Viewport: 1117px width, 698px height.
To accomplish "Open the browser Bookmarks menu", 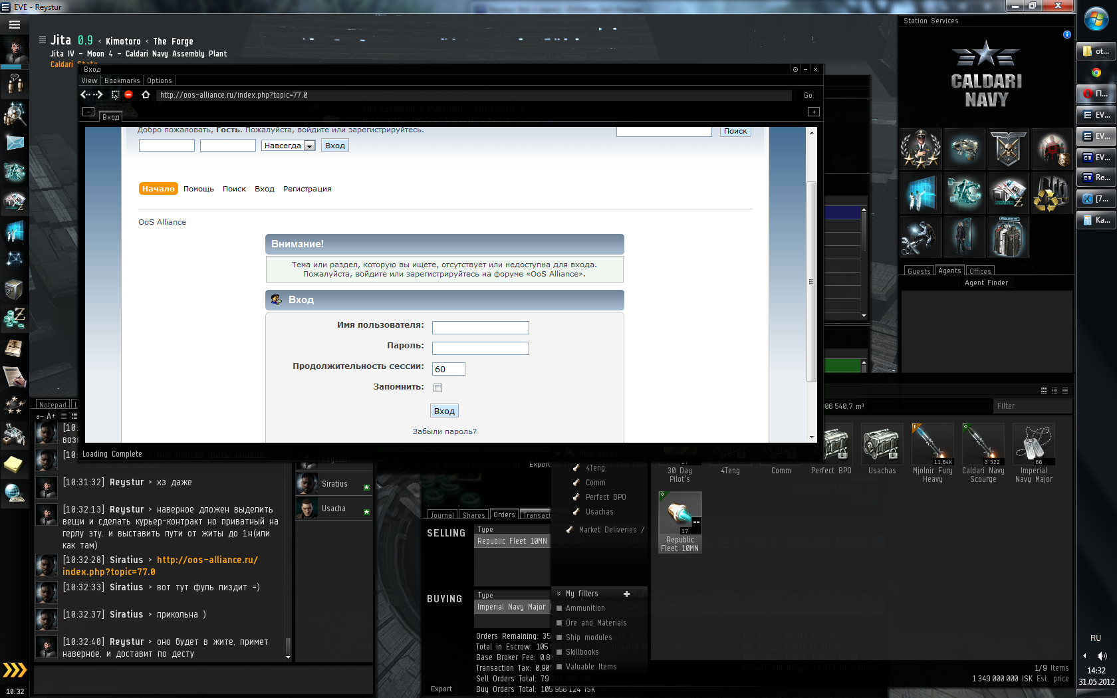I will [x=122, y=80].
